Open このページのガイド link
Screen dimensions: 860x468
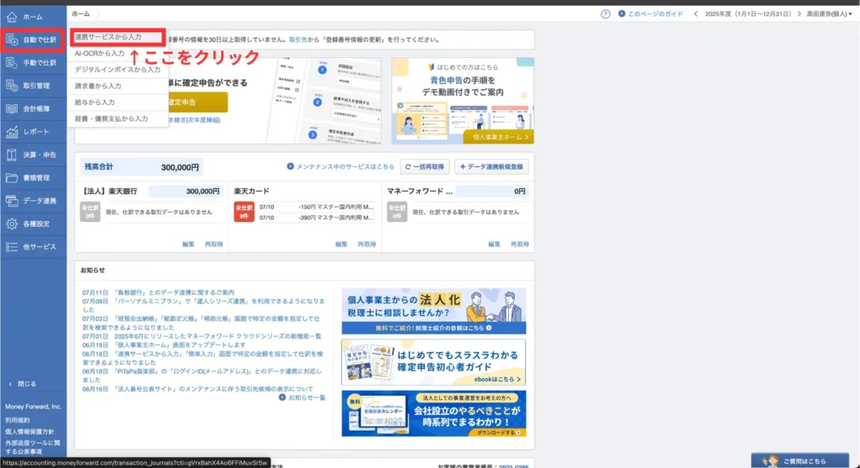[x=651, y=14]
